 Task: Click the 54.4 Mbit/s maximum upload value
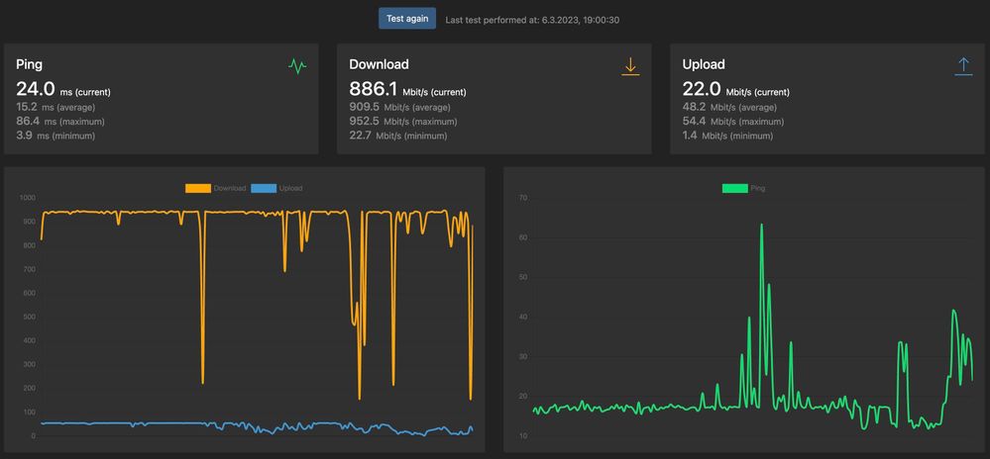733,122
